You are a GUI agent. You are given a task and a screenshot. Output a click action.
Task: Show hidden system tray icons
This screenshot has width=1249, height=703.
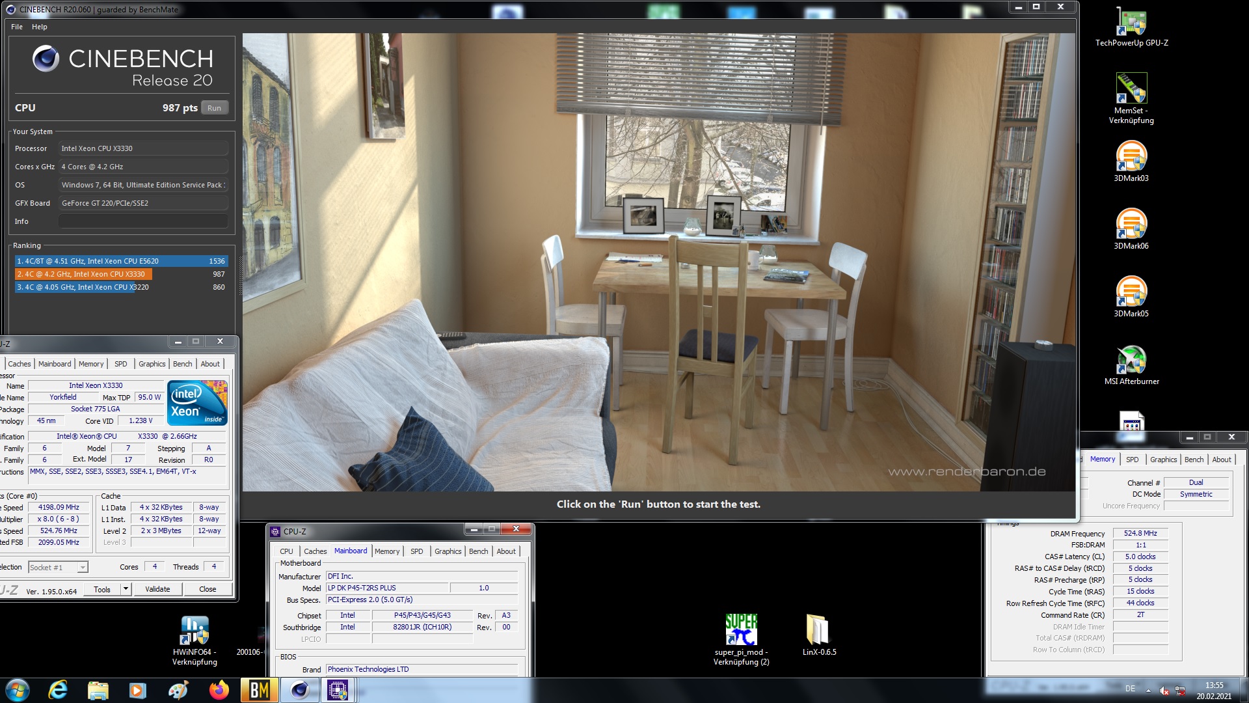click(x=1148, y=691)
